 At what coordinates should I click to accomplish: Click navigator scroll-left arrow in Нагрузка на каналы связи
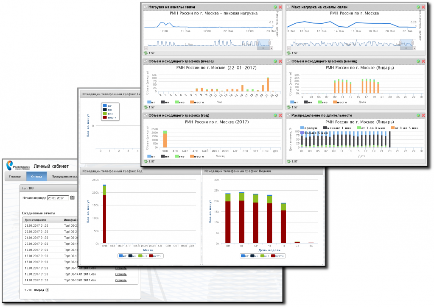click(x=146, y=48)
